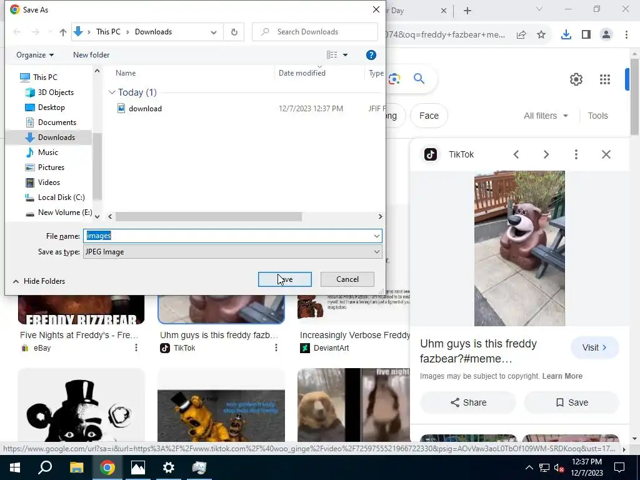The image size is (640, 480).
Task: Open the view options dropdown arrow
Action: [345, 55]
